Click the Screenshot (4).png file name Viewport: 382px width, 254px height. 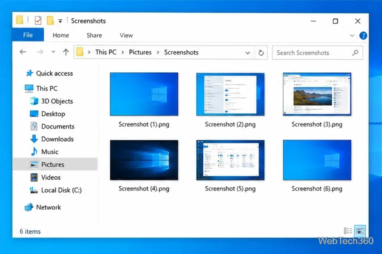(144, 188)
